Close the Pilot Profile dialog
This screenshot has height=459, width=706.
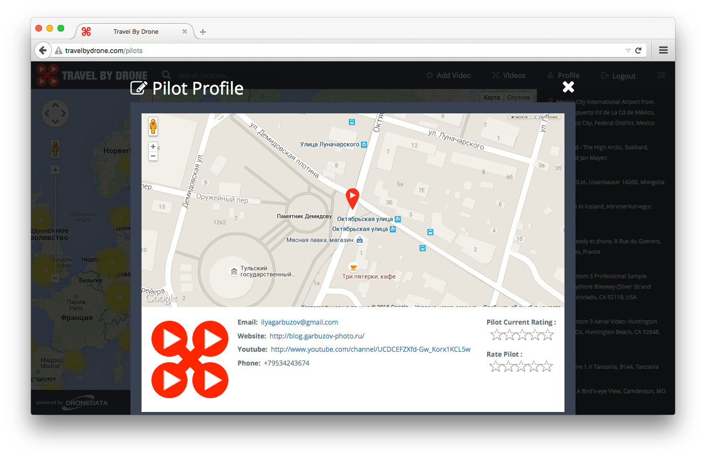[x=568, y=87]
